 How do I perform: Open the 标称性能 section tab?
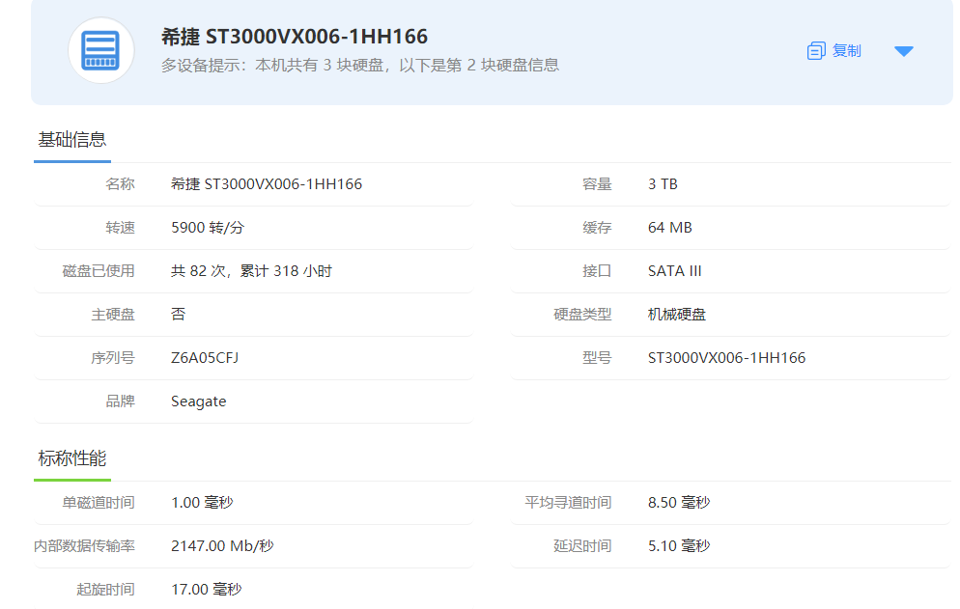(72, 458)
